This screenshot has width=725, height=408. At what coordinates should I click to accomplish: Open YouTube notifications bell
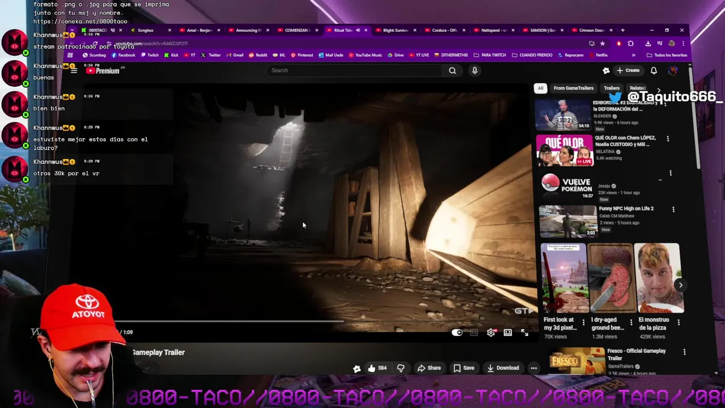(x=654, y=70)
